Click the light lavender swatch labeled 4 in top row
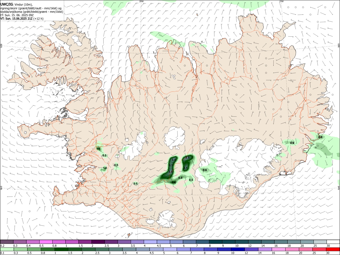Screen dimensions: 340x255 [150, 242]
